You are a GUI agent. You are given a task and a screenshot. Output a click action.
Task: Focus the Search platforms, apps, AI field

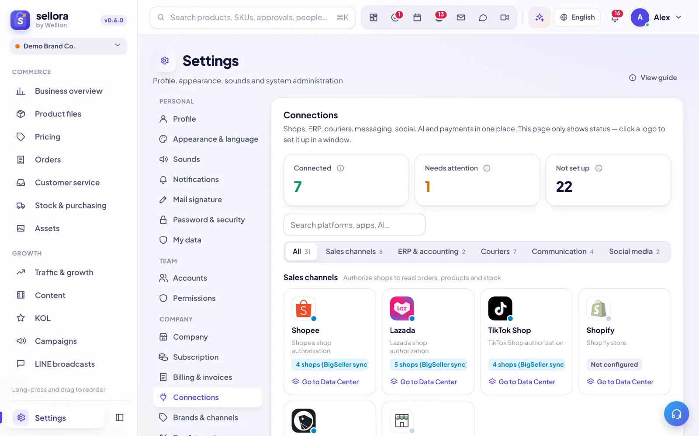(354, 225)
